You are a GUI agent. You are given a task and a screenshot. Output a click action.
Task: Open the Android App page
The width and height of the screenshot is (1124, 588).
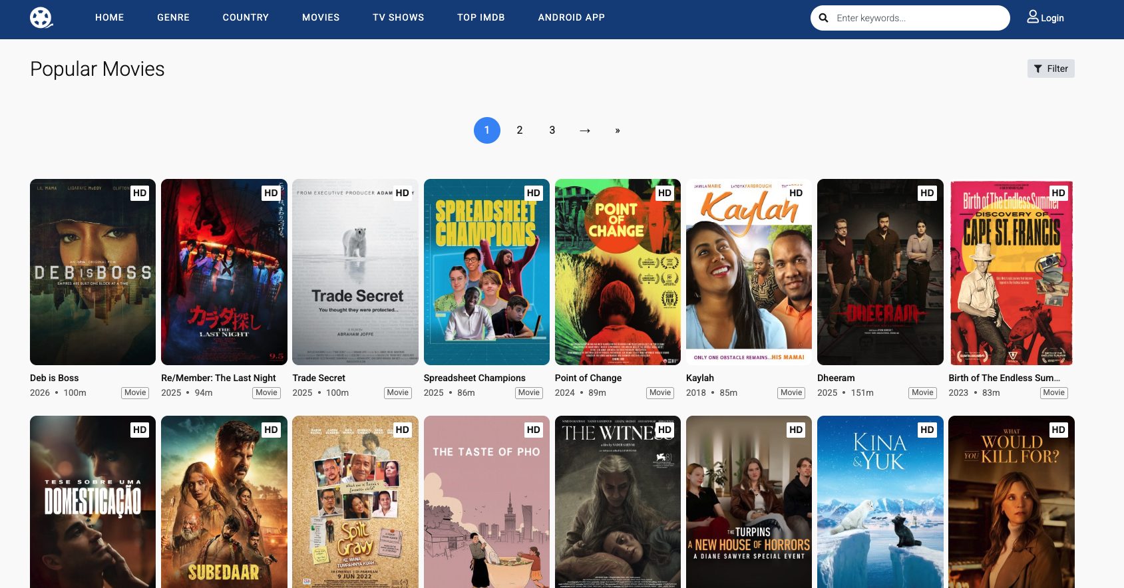pyautogui.click(x=572, y=17)
